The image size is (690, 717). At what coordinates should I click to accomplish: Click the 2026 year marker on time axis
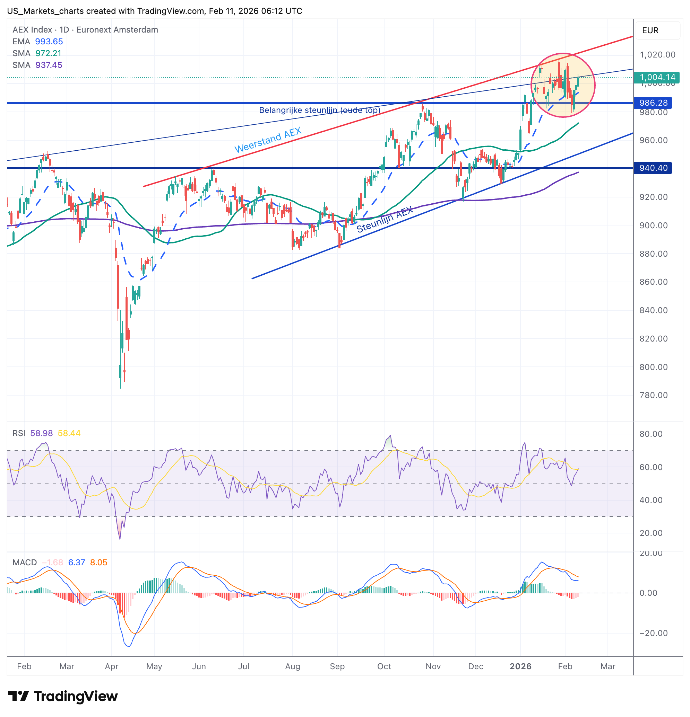tap(520, 666)
